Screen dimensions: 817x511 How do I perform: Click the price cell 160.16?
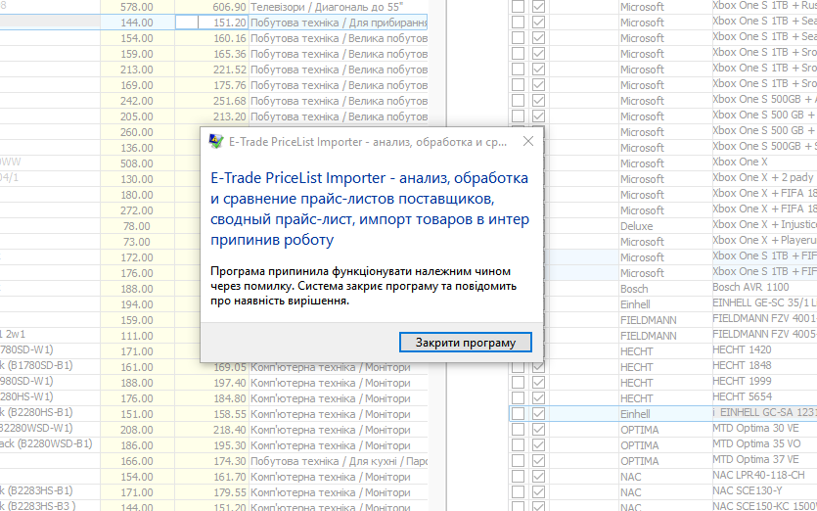pyautogui.click(x=211, y=38)
